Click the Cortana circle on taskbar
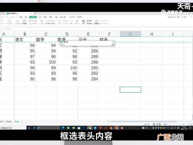193x145 pixels. pos(29,128)
